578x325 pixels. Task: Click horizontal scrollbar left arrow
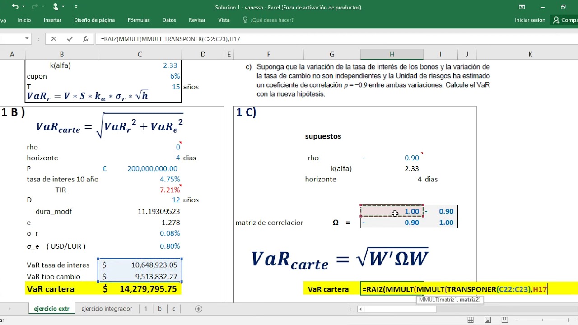(360, 309)
